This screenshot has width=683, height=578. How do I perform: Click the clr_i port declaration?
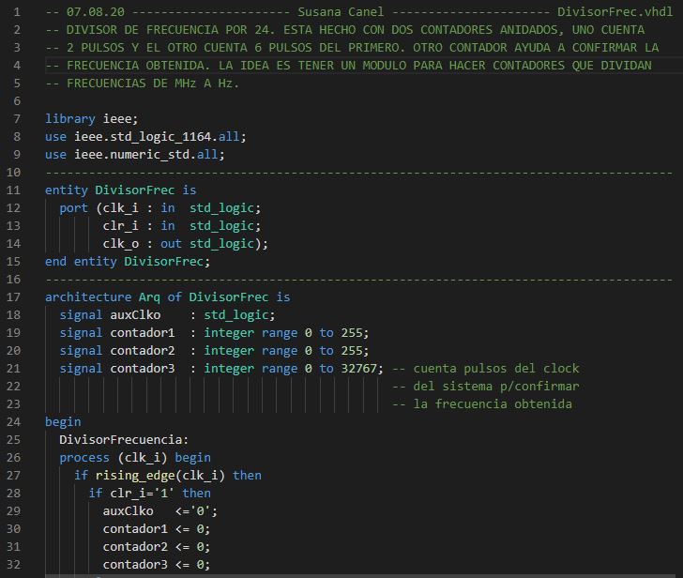pos(121,225)
